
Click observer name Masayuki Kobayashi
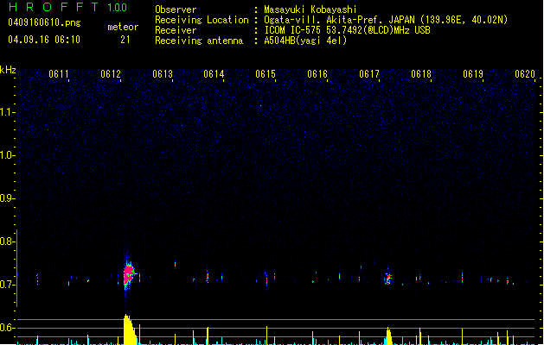coord(310,9)
